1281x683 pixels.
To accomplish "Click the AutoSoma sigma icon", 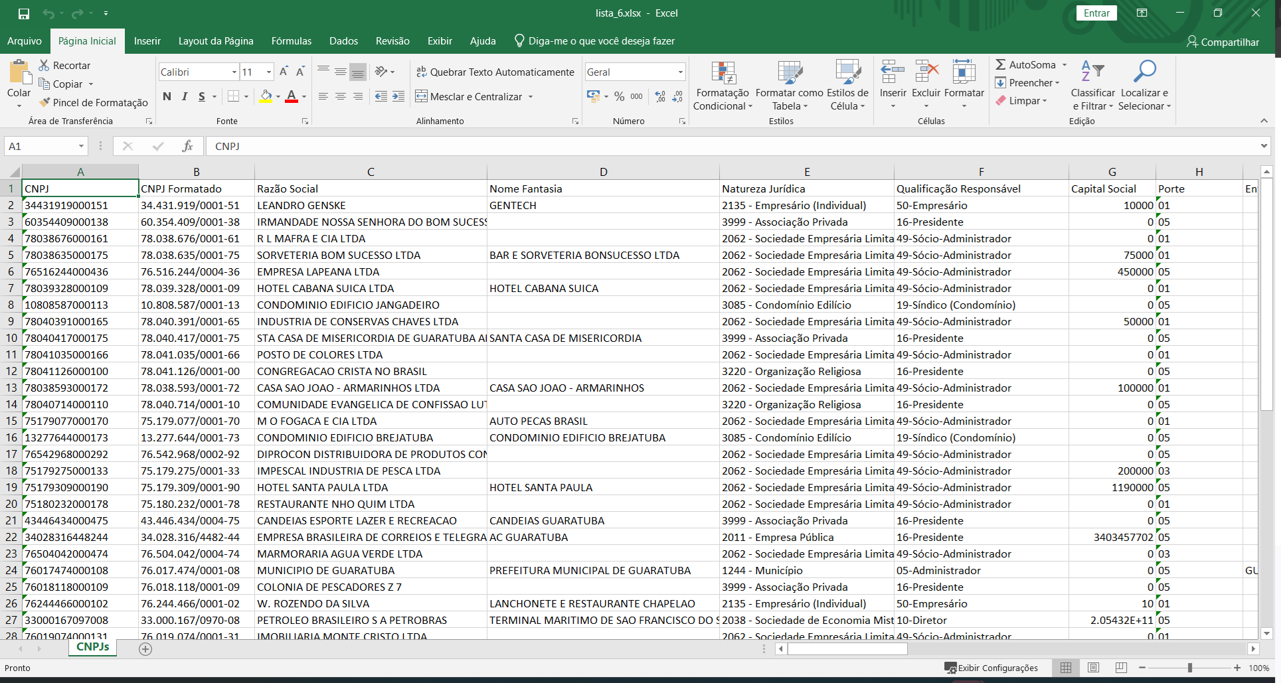I will pyautogui.click(x=1001, y=64).
